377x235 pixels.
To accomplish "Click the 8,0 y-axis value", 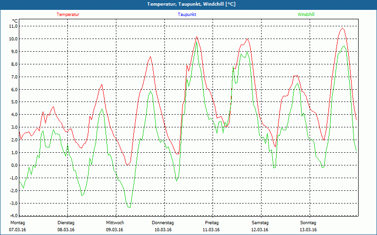I will click(14, 64).
